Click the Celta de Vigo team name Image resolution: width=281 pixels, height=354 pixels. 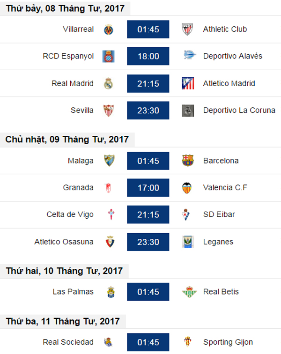click(70, 214)
